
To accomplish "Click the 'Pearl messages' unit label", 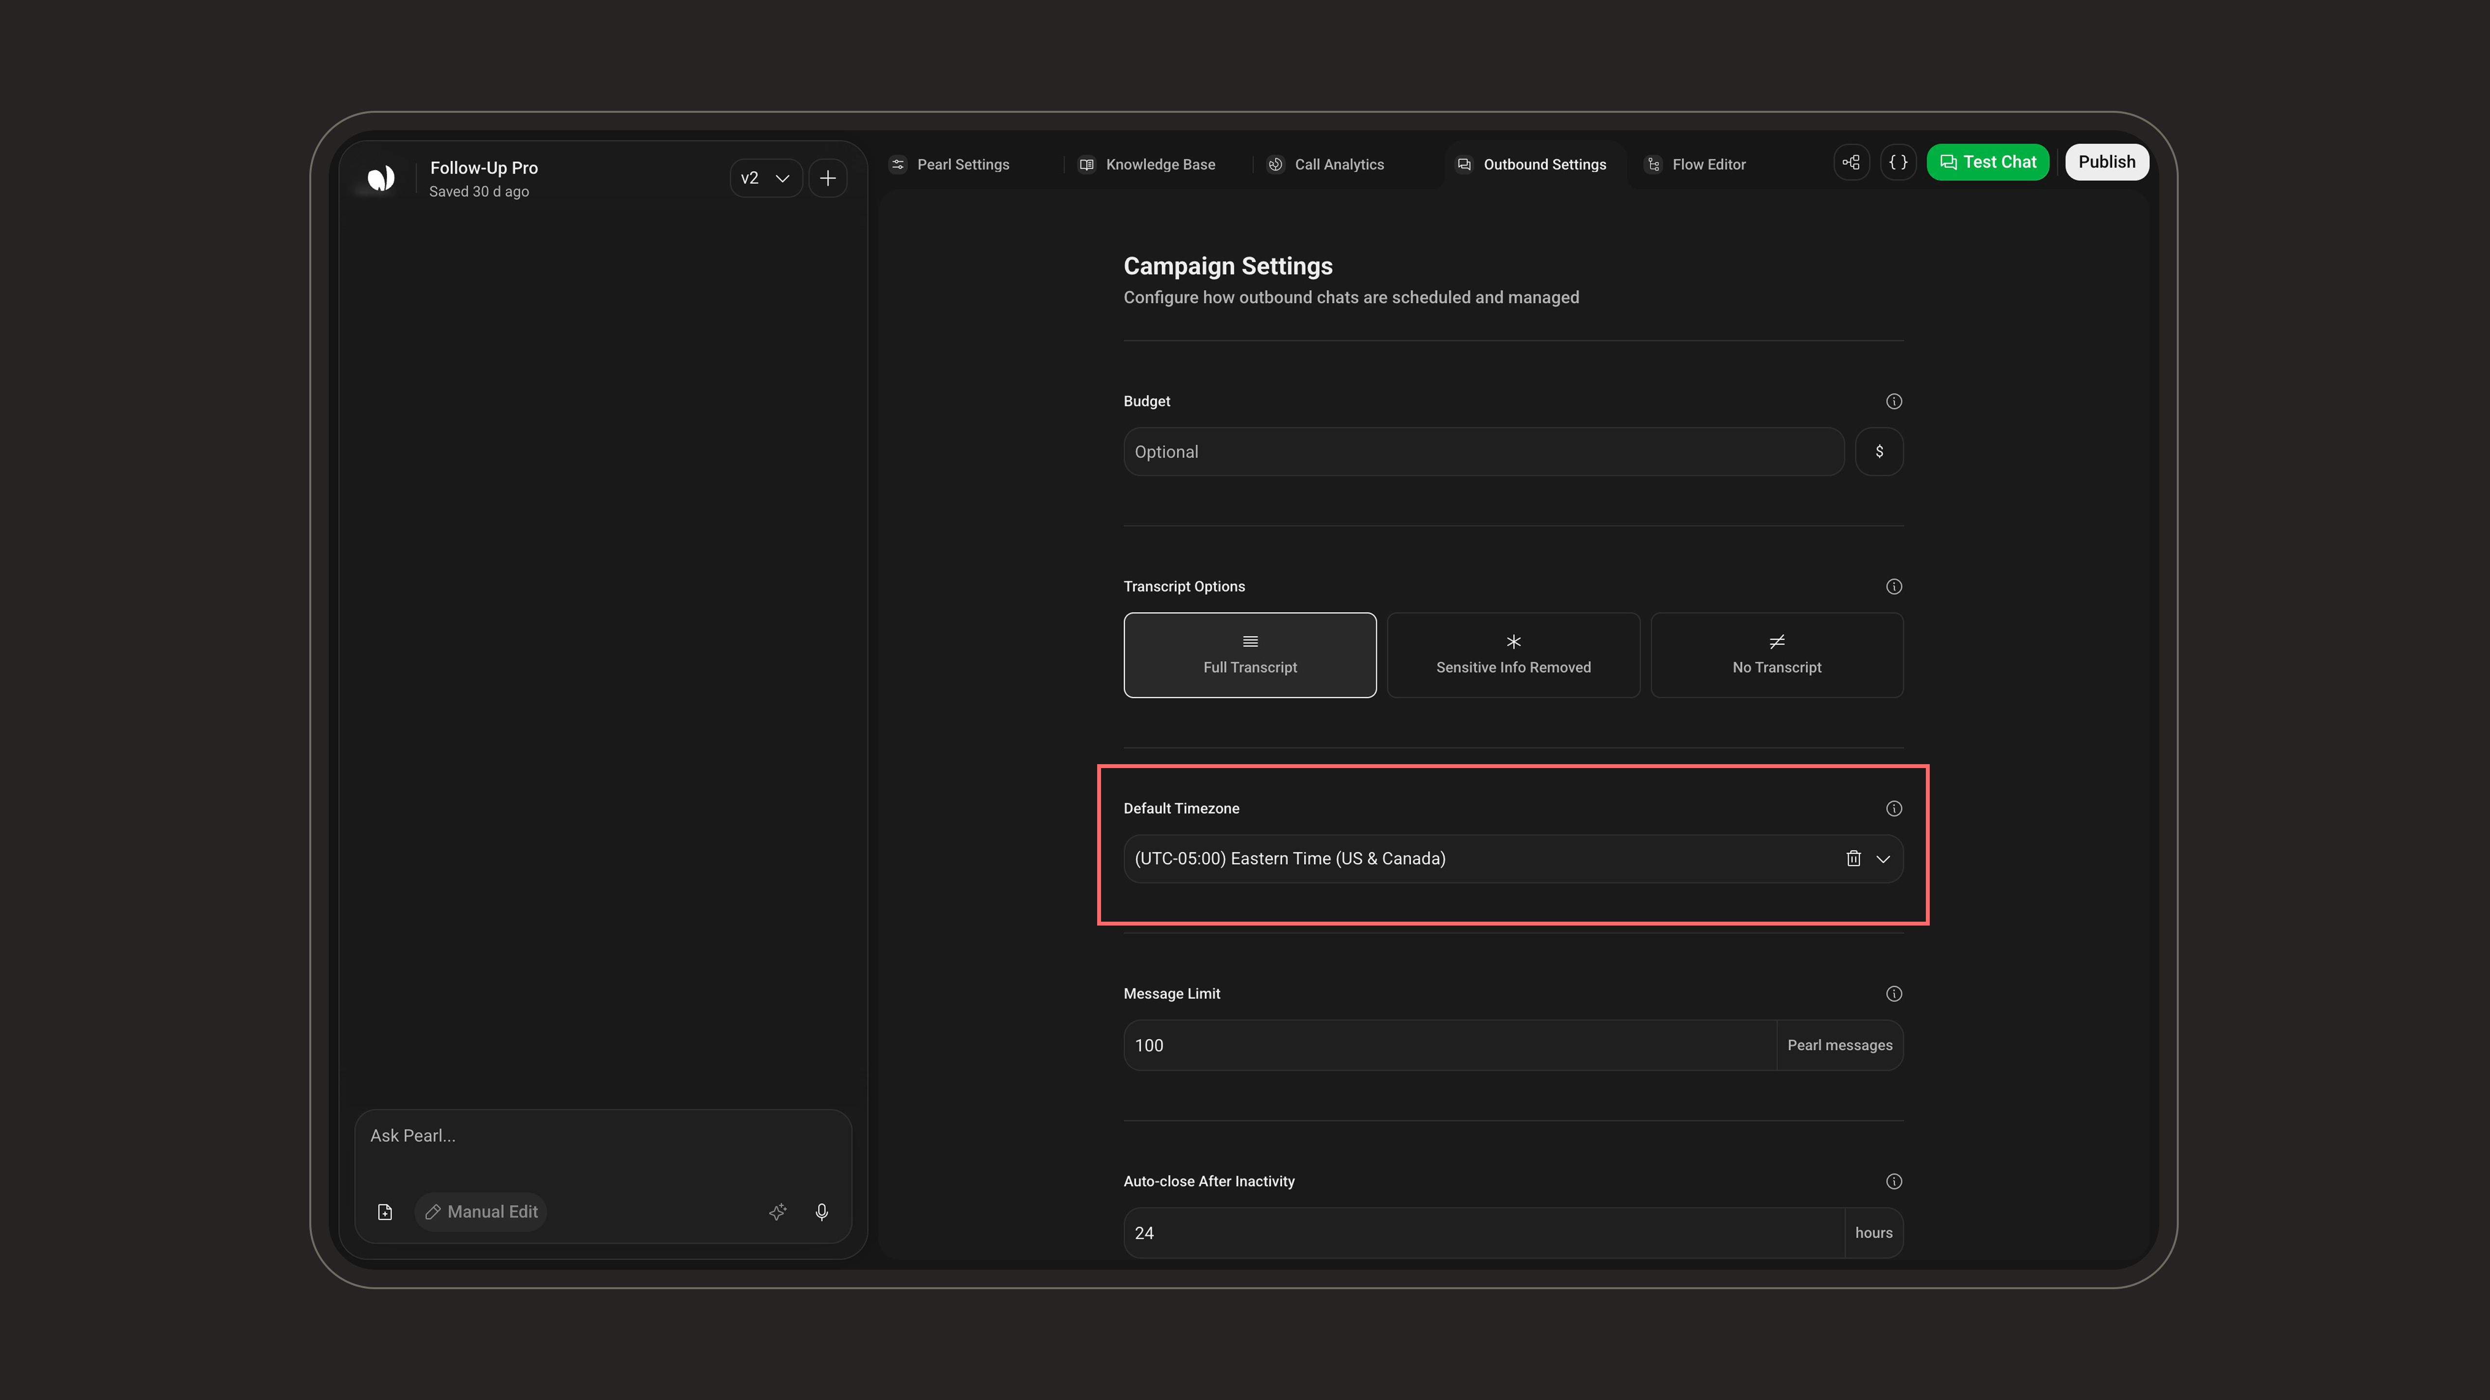I will coord(1839,1046).
